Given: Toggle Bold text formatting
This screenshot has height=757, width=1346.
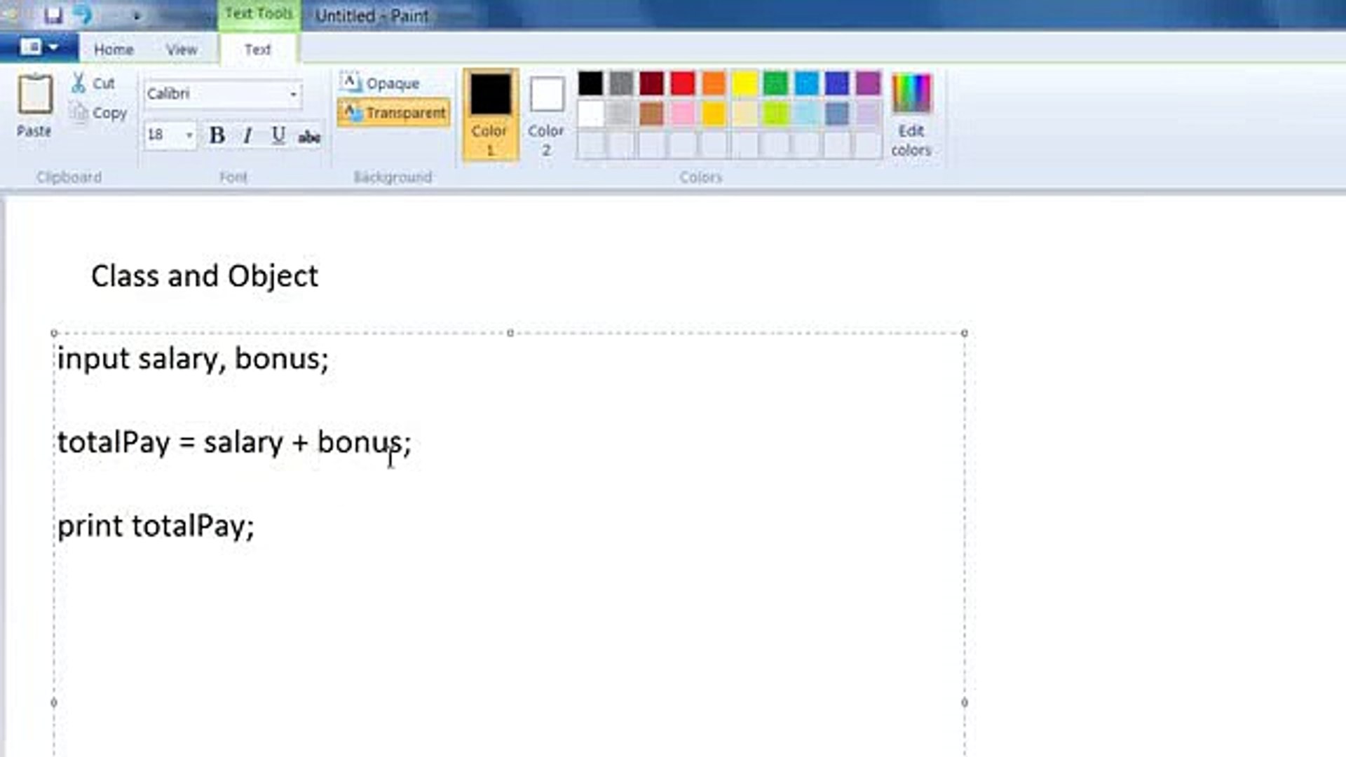Looking at the screenshot, I should 217,135.
